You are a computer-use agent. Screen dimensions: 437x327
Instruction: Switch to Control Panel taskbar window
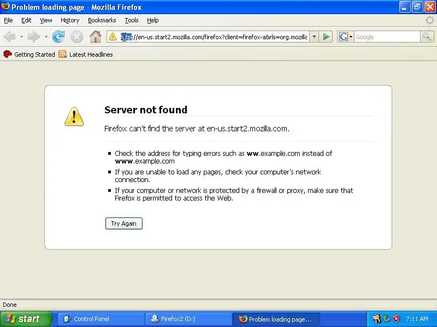(x=101, y=319)
